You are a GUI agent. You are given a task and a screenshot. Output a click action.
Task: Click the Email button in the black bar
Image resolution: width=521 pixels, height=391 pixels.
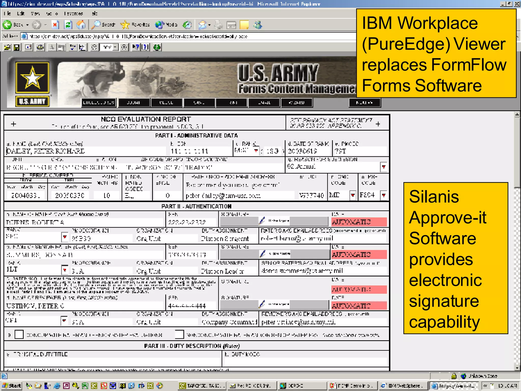[x=264, y=103]
